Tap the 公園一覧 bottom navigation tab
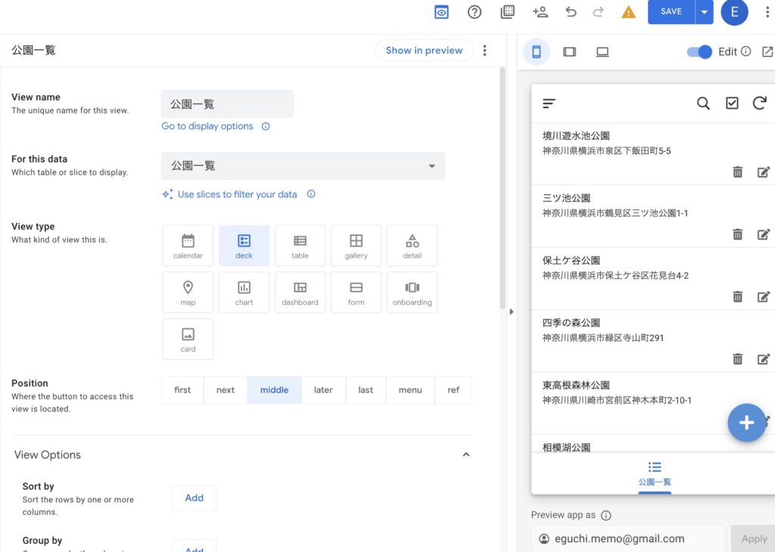Image resolution: width=775 pixels, height=552 pixels. point(654,473)
